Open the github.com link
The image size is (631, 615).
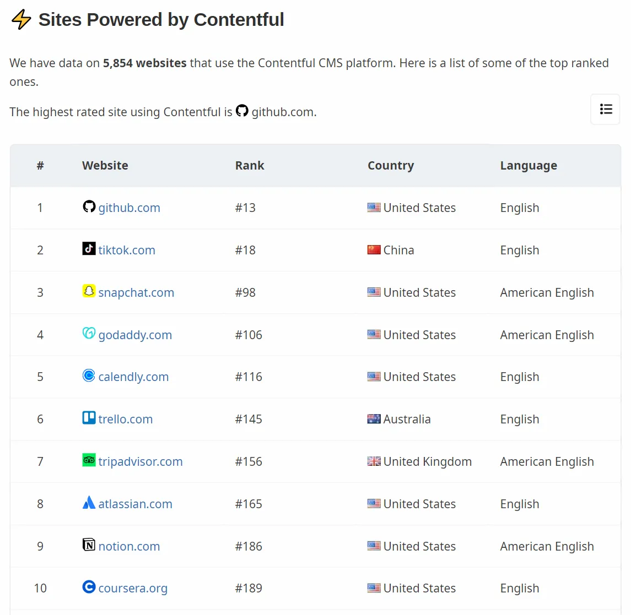click(129, 208)
